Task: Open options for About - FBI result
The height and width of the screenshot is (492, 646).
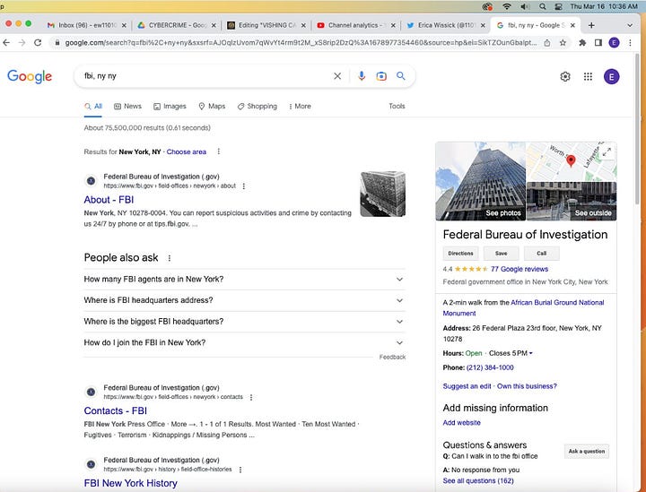Action: point(243,186)
